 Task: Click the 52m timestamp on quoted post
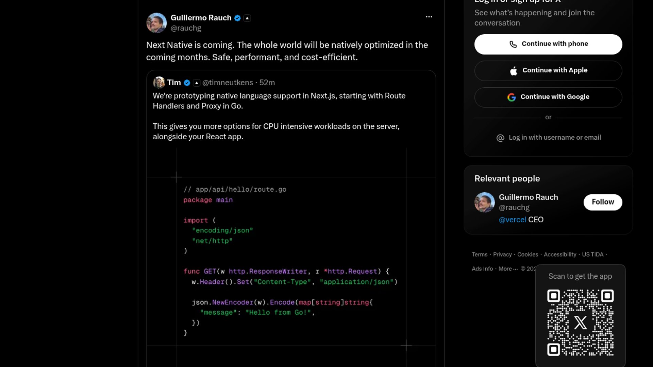click(267, 83)
